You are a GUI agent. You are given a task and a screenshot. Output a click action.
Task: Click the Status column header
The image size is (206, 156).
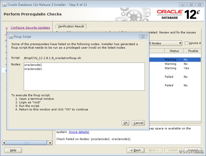pyautogui.click(x=174, y=51)
